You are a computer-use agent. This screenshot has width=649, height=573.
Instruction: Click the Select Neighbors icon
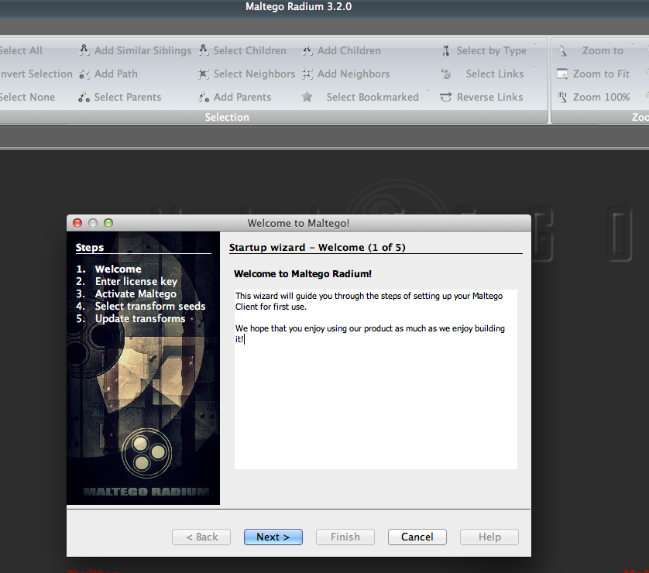(203, 74)
